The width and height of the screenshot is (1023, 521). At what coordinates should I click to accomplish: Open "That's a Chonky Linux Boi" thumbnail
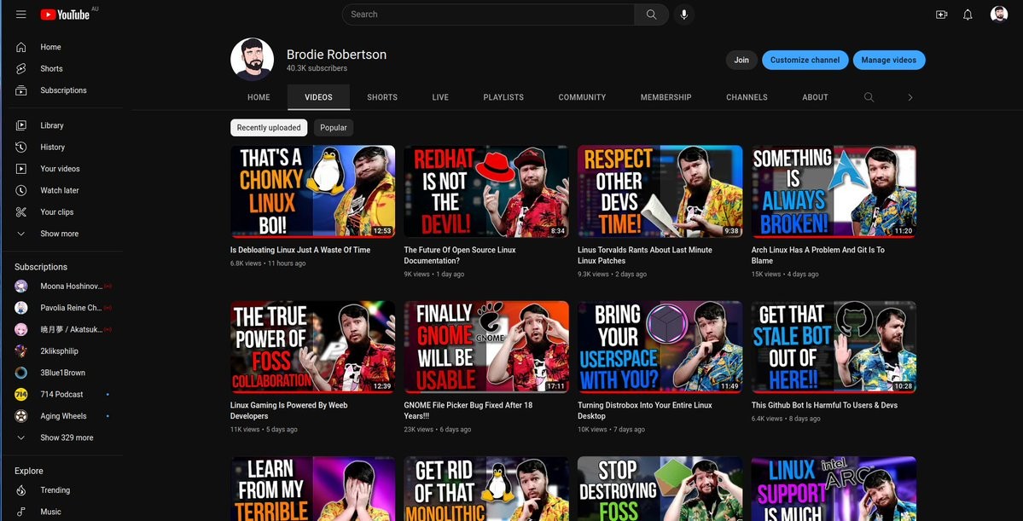(x=312, y=191)
